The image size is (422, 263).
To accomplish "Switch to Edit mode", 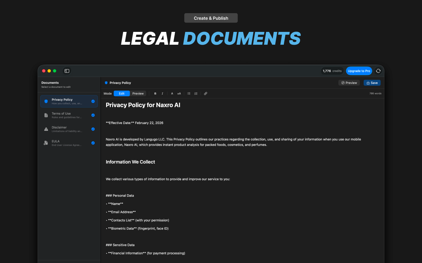I will (x=122, y=94).
